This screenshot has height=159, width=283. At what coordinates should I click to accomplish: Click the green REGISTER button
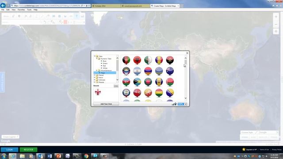[28, 150]
